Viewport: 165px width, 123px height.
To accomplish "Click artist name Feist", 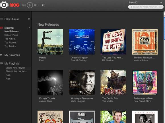I will pyautogui.click(x=42, y=61).
